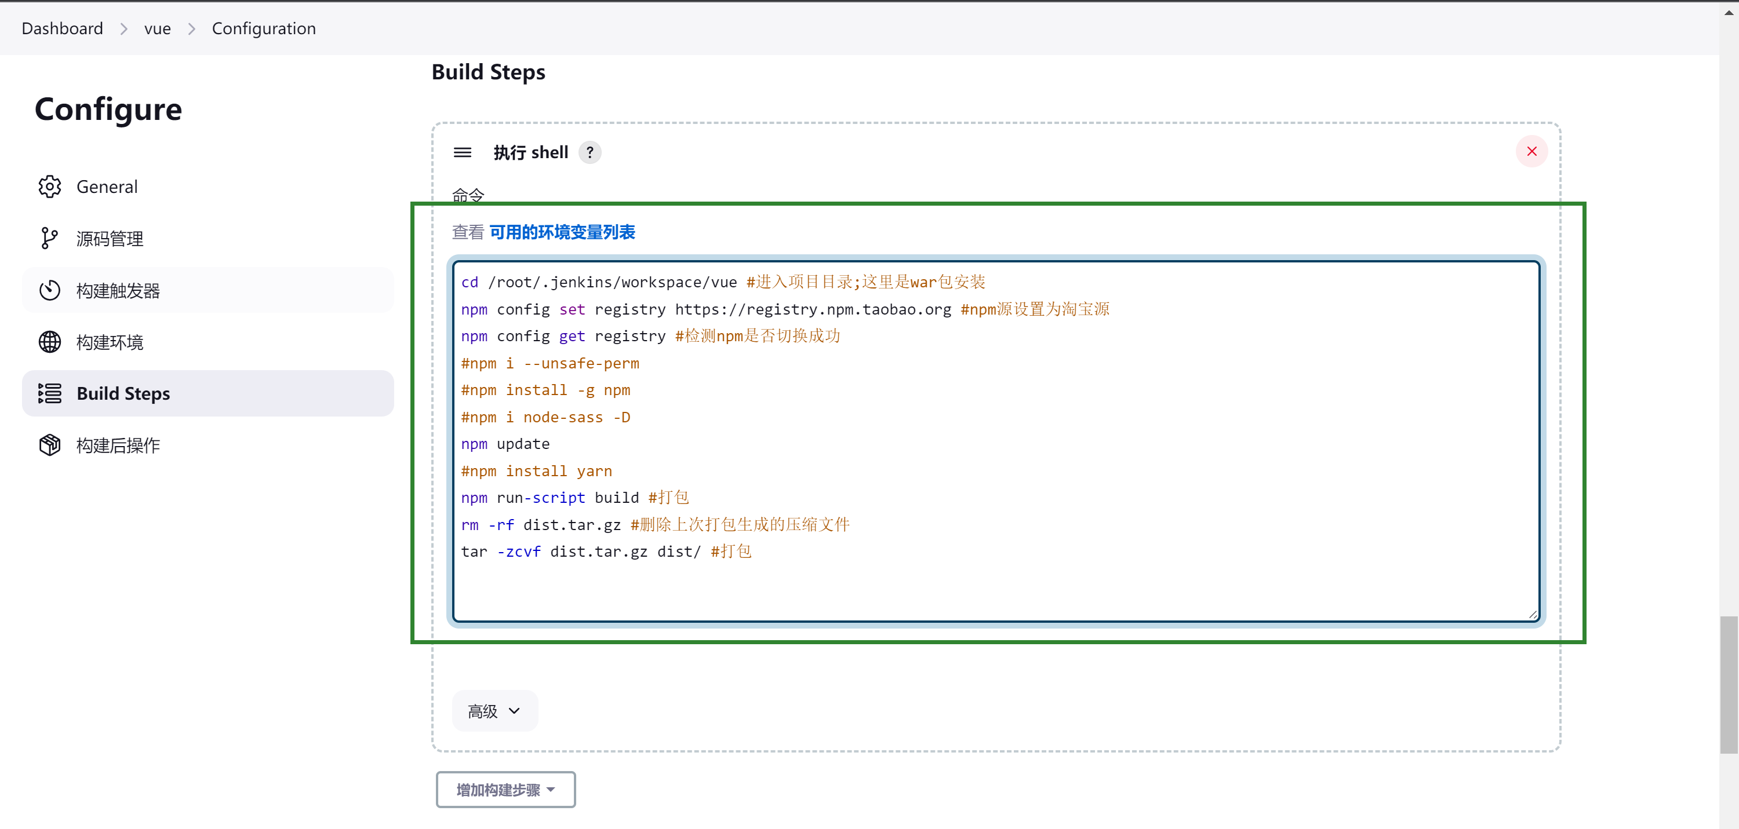Go to 构建触发器 section
Viewport: 1739px width, 829px height.
(x=208, y=290)
